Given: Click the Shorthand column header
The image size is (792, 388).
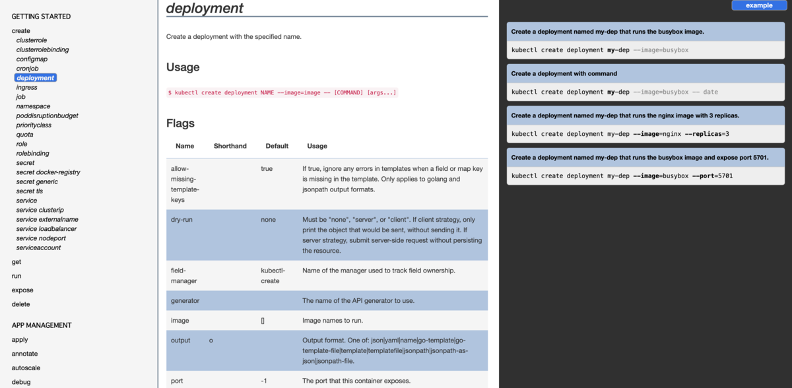Looking at the screenshot, I should click(230, 146).
